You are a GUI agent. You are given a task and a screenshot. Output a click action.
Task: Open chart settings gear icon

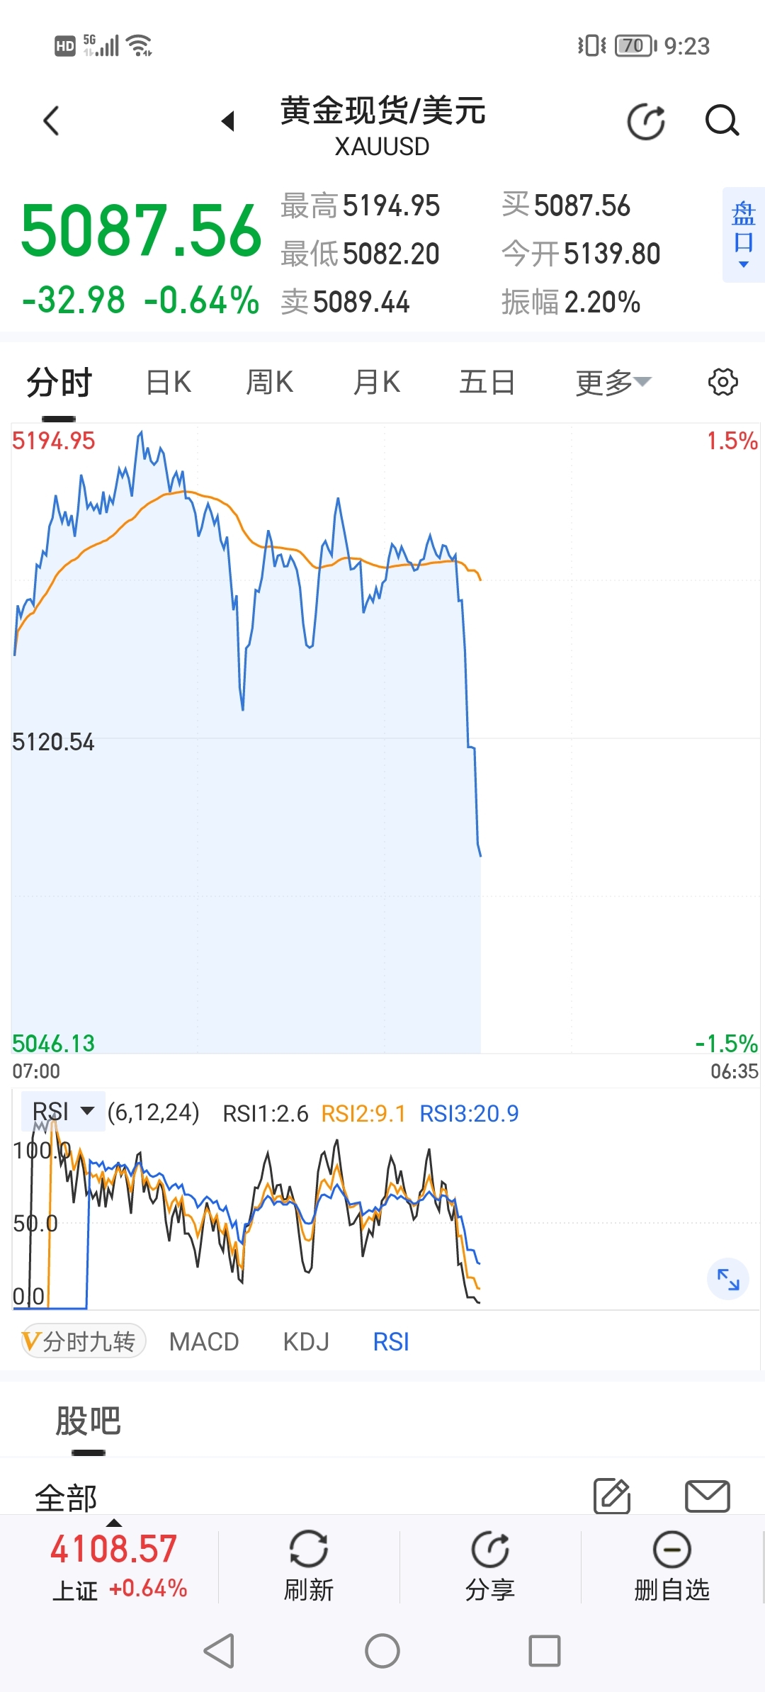coord(722,382)
